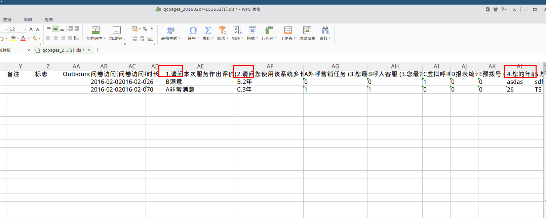Click the increase indent icon

(77, 29)
